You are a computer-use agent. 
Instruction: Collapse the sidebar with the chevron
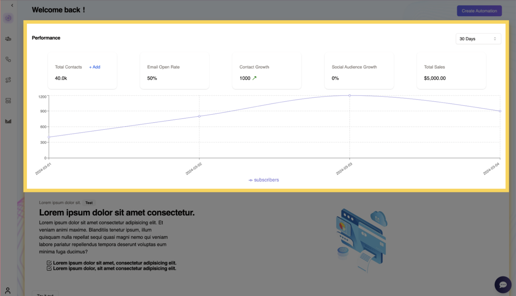tap(12, 5)
